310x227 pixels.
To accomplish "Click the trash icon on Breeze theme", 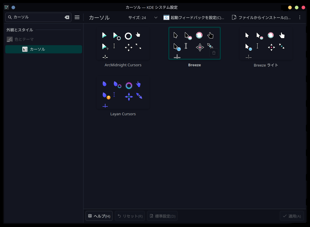I will click(x=214, y=53).
